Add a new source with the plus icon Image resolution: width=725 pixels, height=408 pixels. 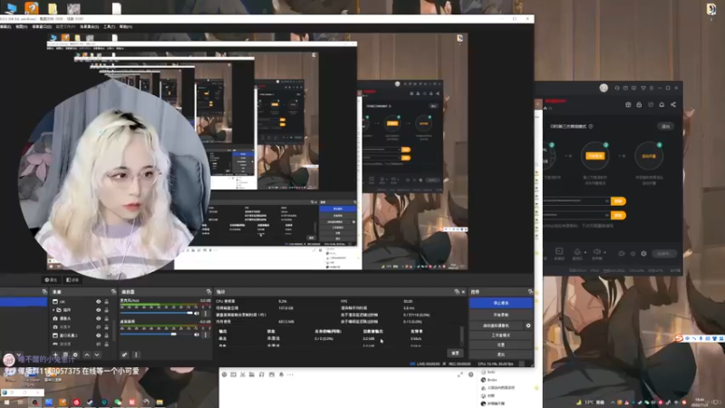point(55,355)
